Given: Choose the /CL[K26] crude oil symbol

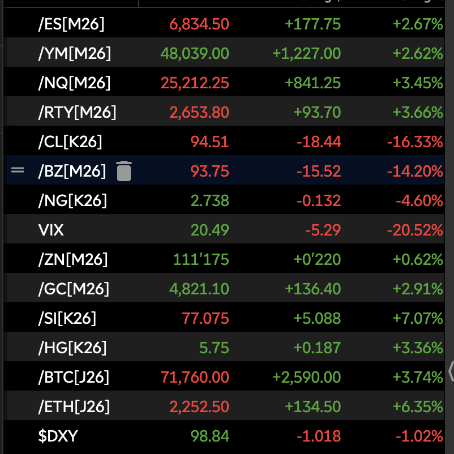Looking at the screenshot, I should click(70, 142).
